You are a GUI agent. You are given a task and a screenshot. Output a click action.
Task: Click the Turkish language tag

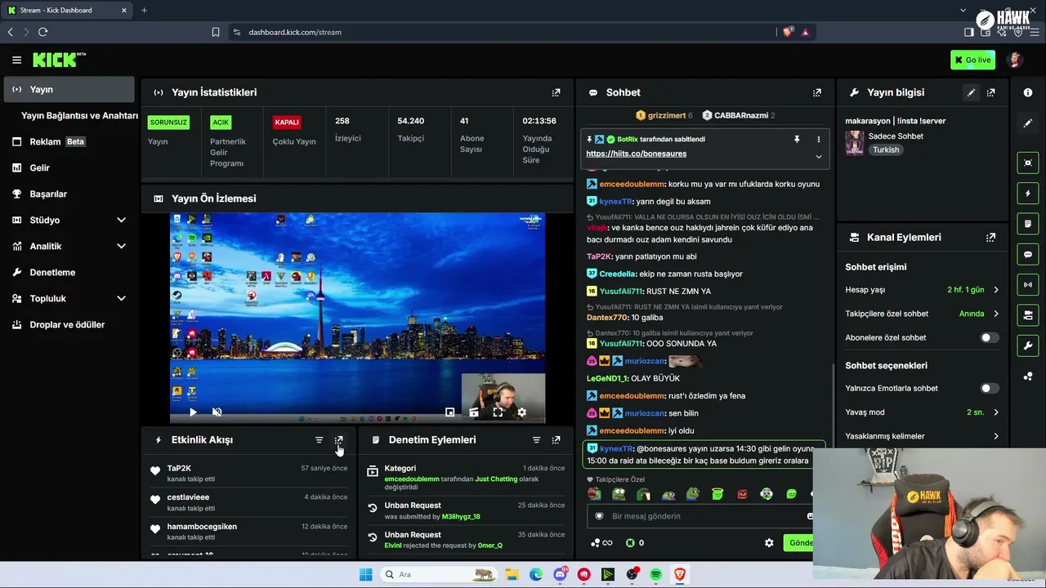point(885,150)
